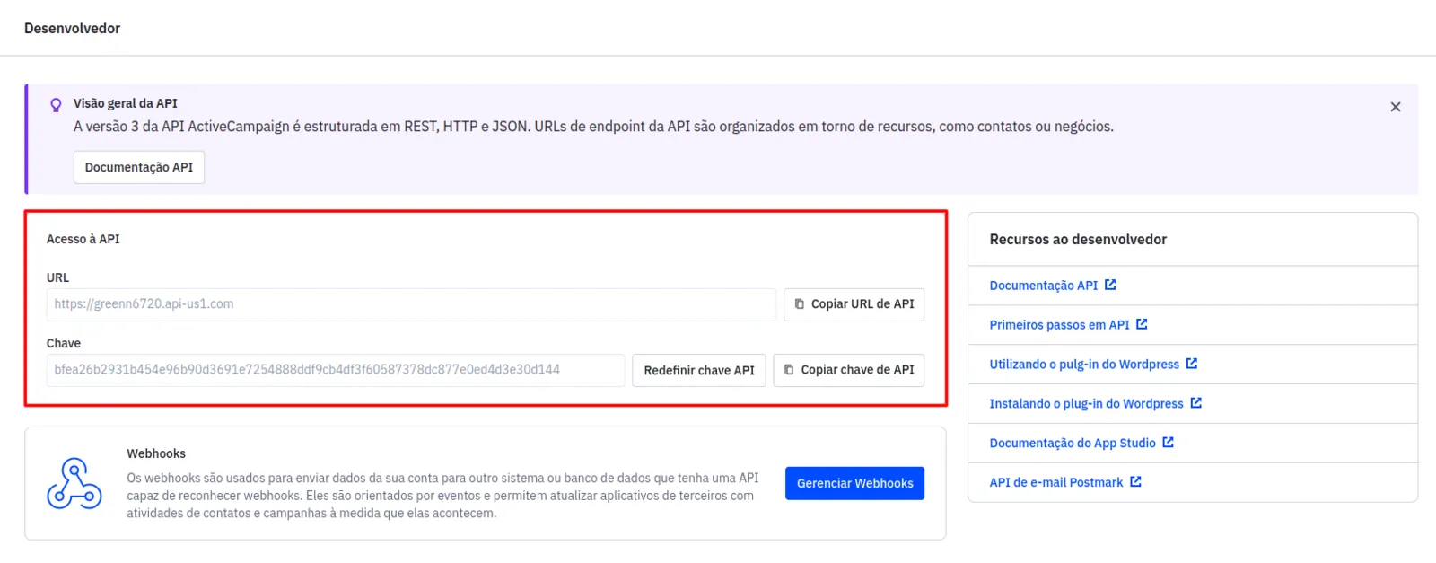The height and width of the screenshot is (563, 1436).
Task: Click the copy icon in Copiar URL de API
Action: pos(800,304)
